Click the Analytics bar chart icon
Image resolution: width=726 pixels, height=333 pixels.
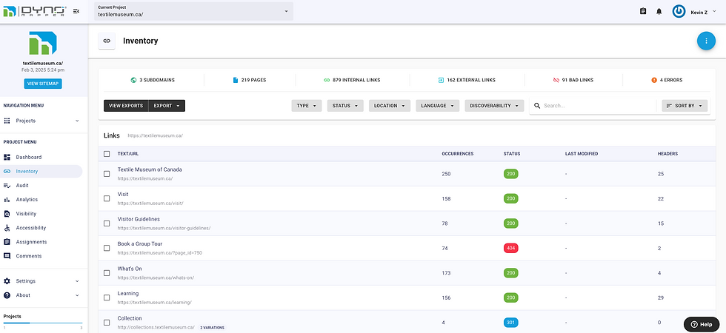point(7,200)
